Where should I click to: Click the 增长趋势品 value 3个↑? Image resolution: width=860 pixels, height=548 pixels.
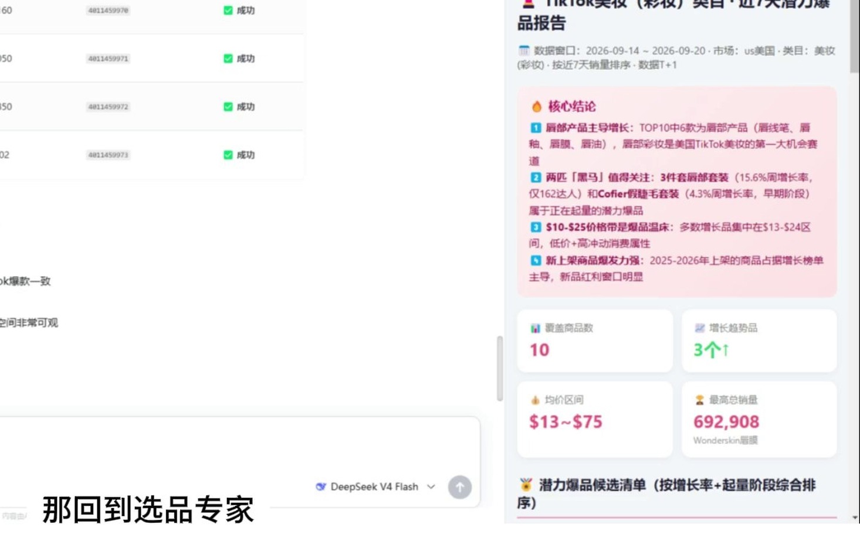pos(711,350)
